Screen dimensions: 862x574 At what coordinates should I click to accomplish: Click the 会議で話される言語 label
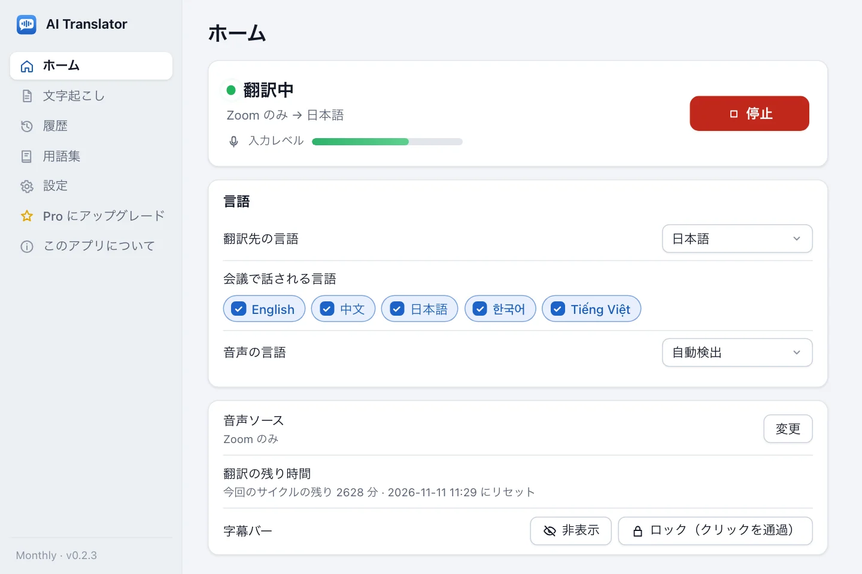[280, 279]
